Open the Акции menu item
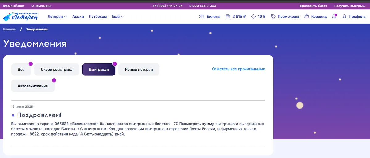 pyautogui.click(x=78, y=17)
